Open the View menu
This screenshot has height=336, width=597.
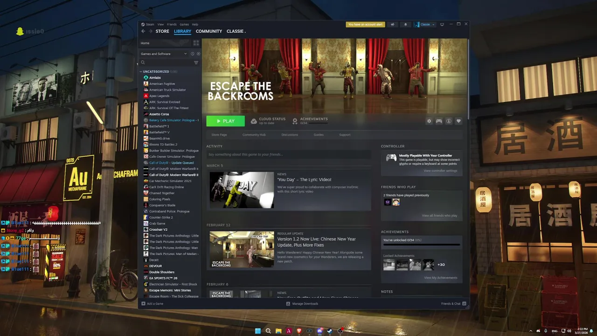pyautogui.click(x=160, y=24)
